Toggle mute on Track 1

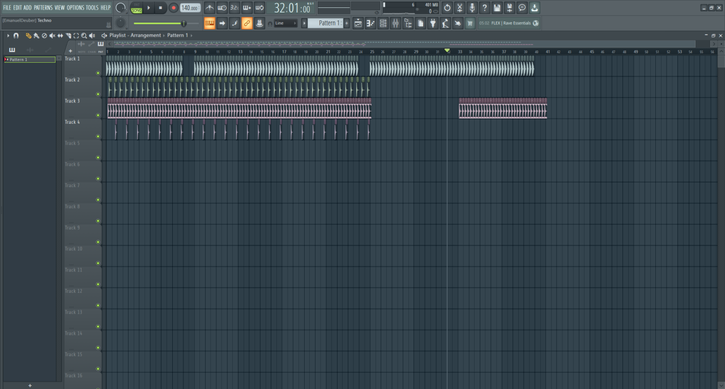pos(98,73)
